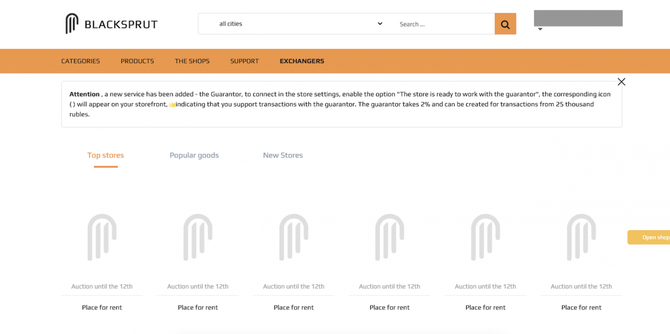
Task: Open second Place for rent link
Action: click(x=198, y=307)
